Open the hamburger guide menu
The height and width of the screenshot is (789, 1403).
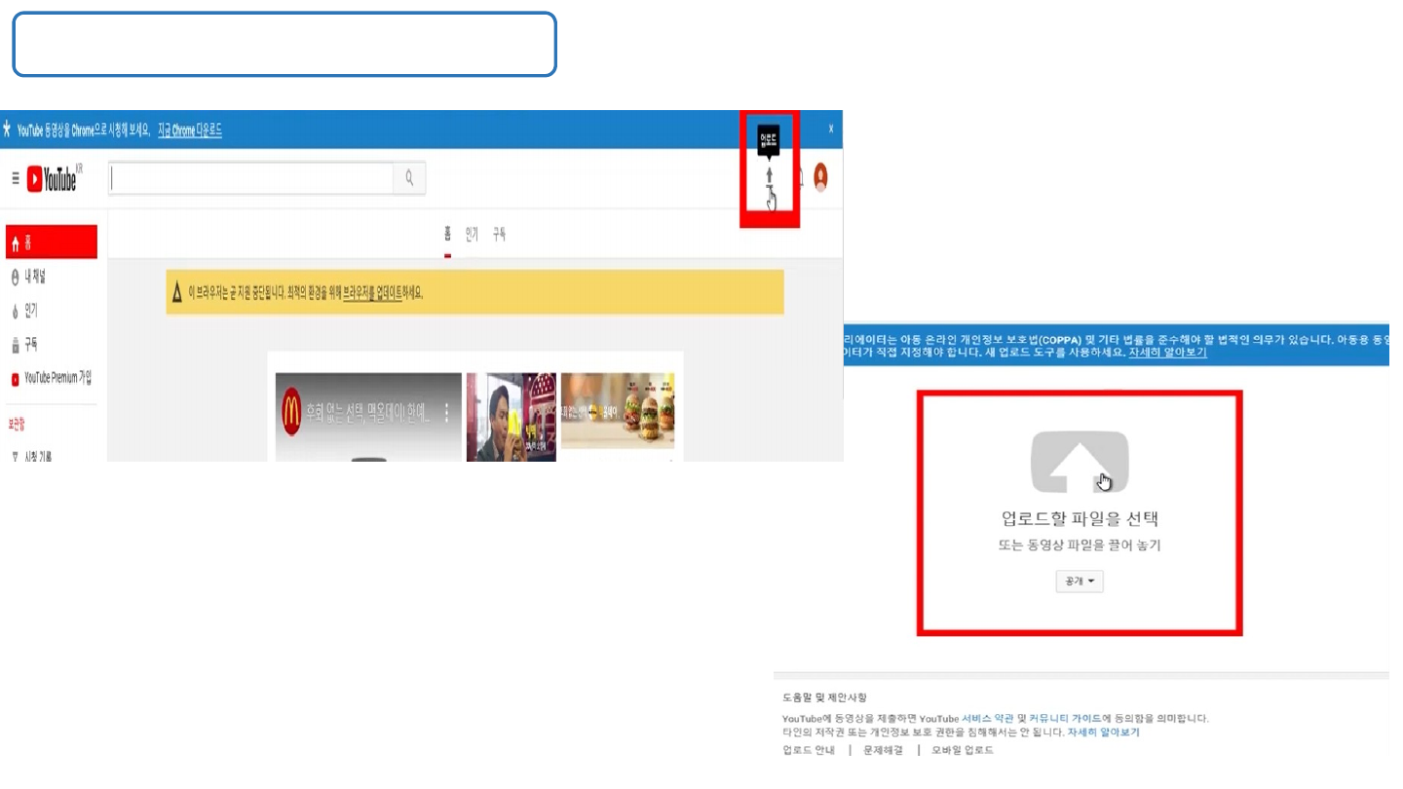16,178
